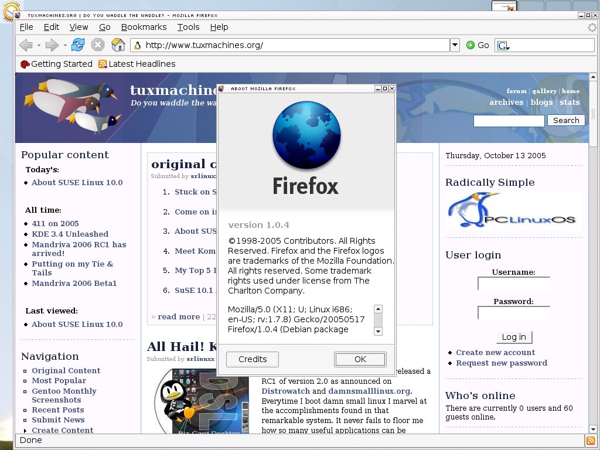Click the page scrollbar up arrow
Screen dimensions: 600x450
tap(593, 77)
